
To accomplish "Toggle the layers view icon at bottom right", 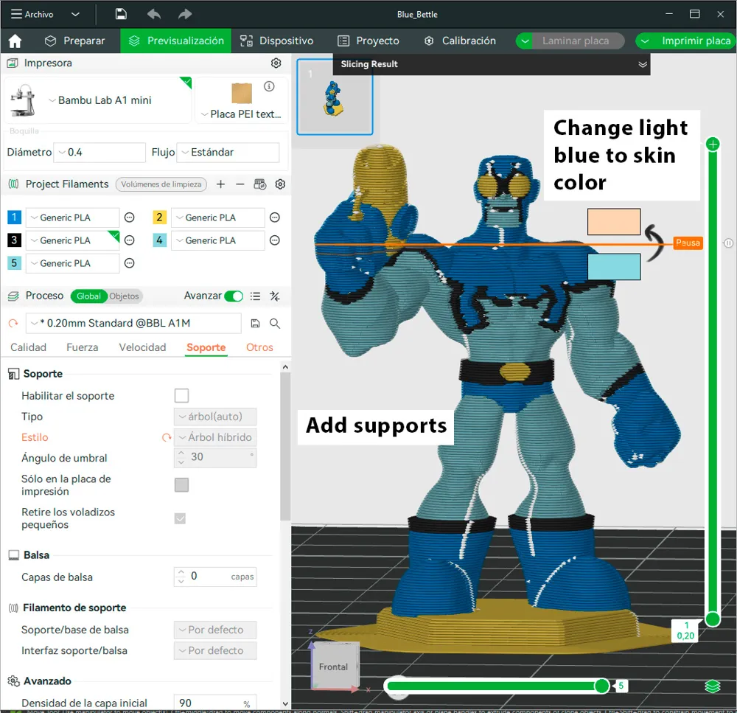I will pos(713,686).
